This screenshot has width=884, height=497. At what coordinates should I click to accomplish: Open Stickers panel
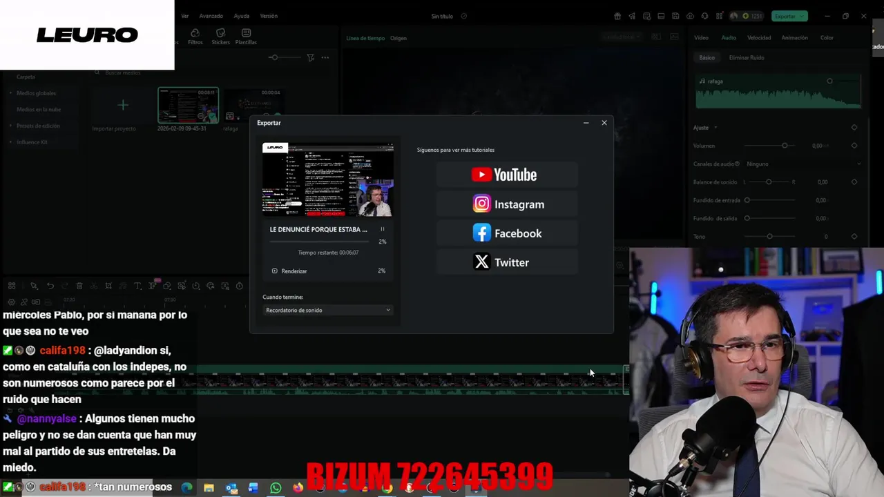click(220, 37)
